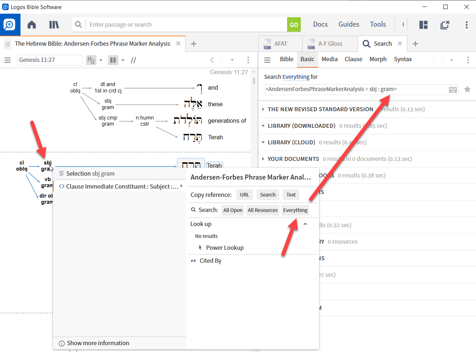The height and width of the screenshot is (352, 476).
Task: Select the Clause search type
Action: pos(353,59)
